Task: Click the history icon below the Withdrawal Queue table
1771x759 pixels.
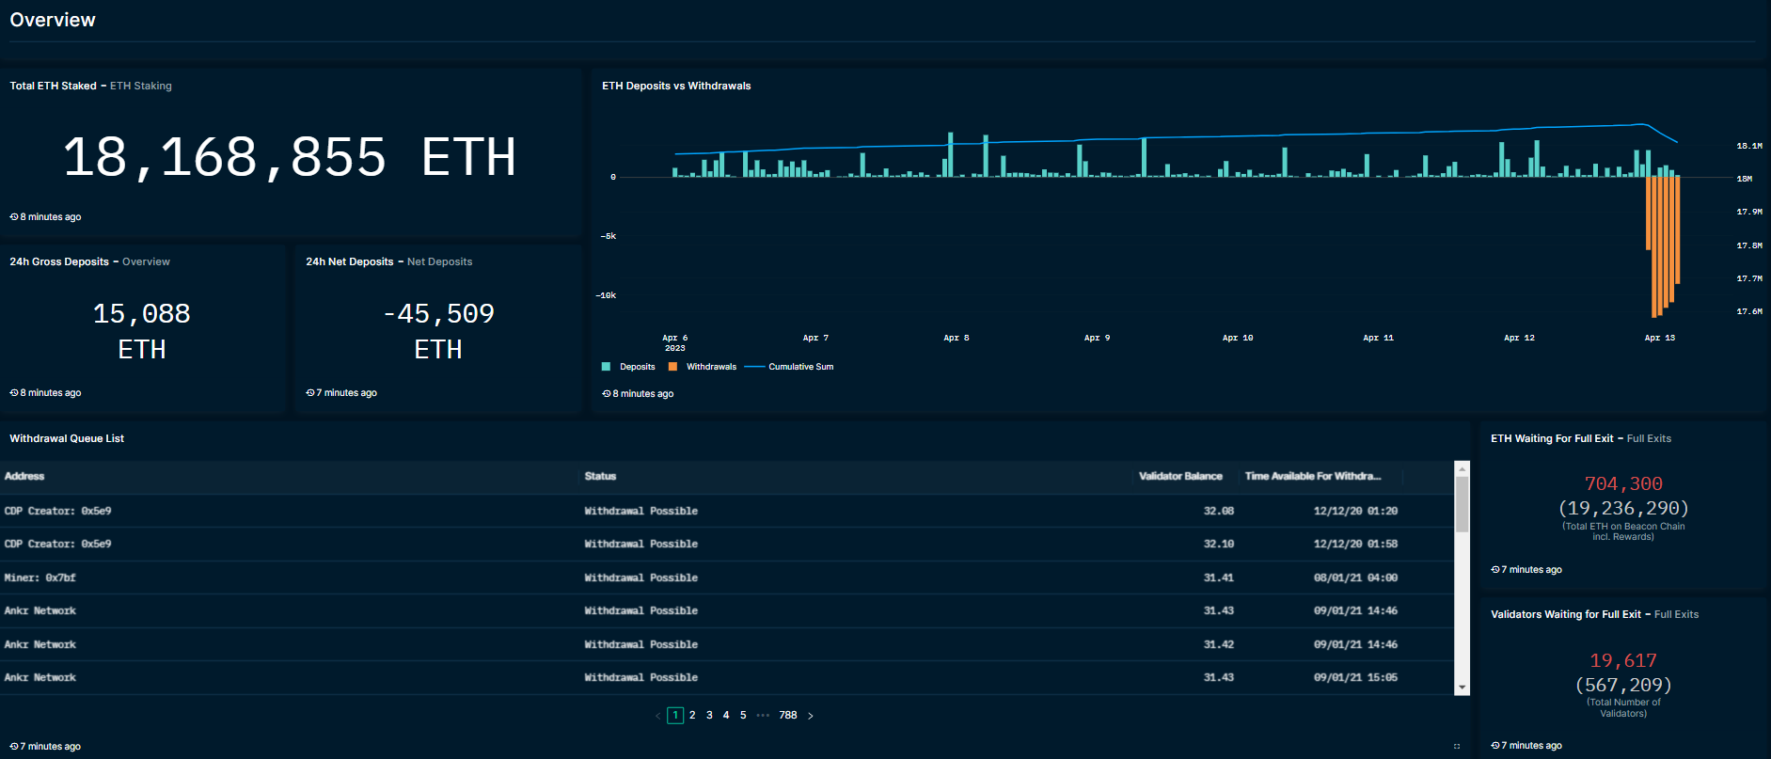Action: [x=14, y=747]
